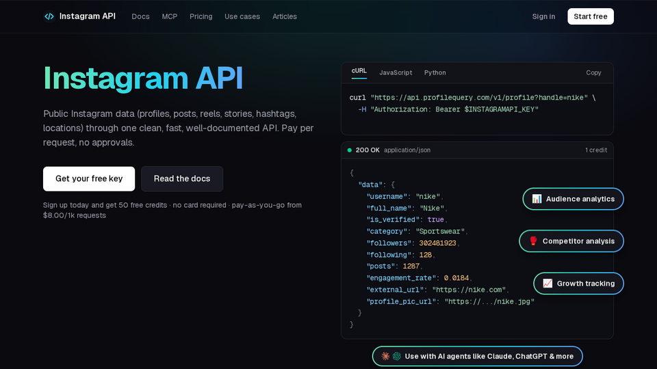Open the Docs navigation item

point(140,16)
